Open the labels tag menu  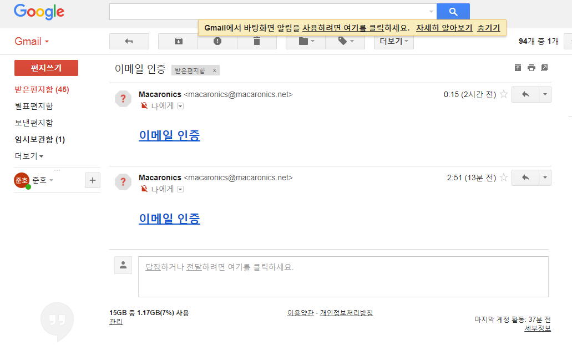pyautogui.click(x=345, y=41)
